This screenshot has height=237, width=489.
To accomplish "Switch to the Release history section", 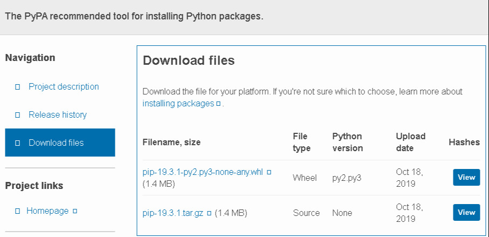I will click(57, 114).
